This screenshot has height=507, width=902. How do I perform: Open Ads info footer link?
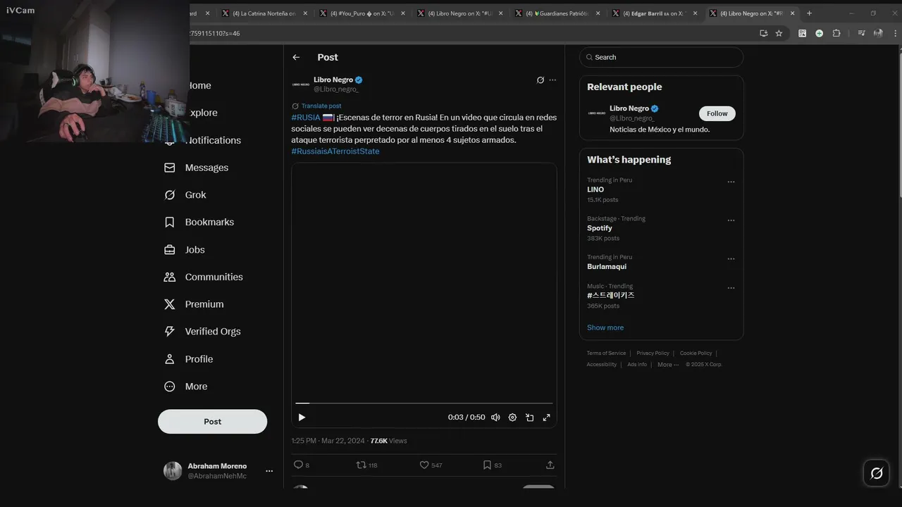pos(637,365)
